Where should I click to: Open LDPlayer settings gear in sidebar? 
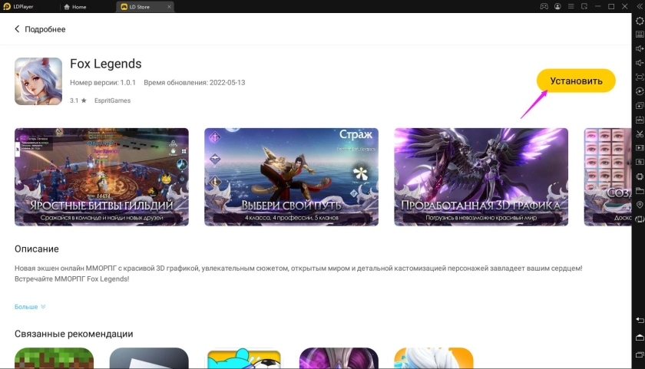coord(640,21)
